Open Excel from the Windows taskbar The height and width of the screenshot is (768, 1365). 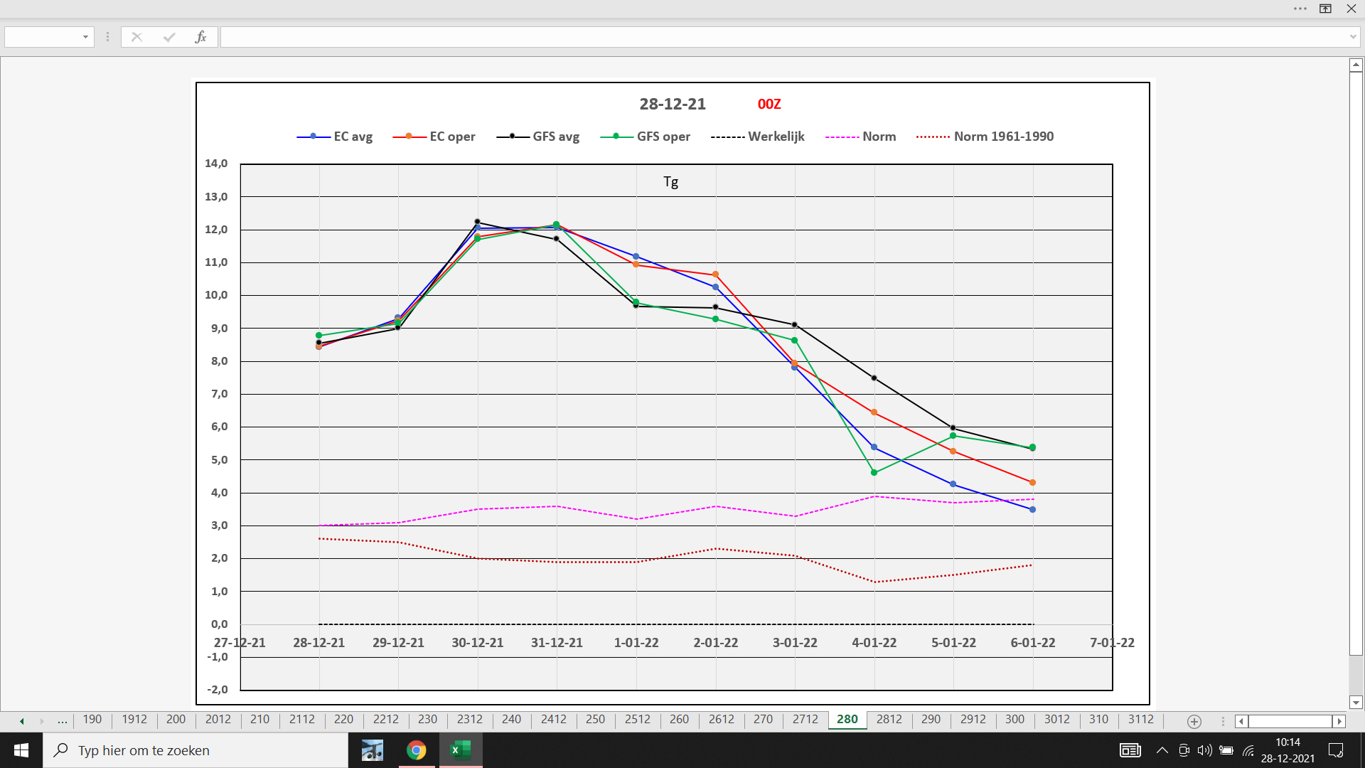461,750
